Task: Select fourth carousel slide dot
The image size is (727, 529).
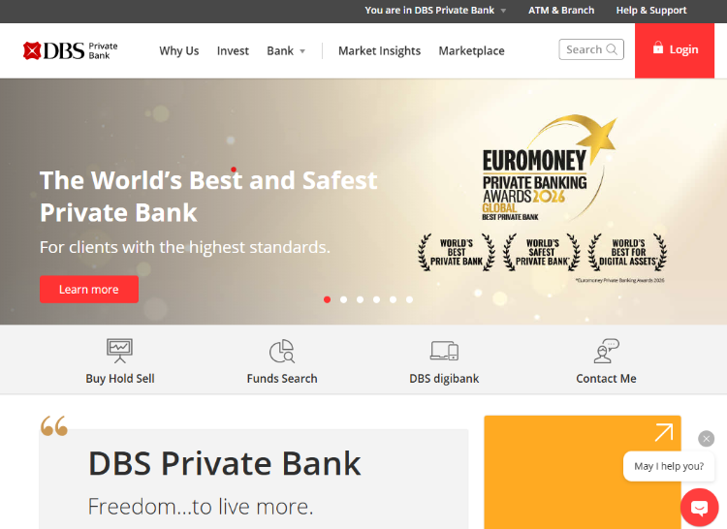Action: point(376,299)
